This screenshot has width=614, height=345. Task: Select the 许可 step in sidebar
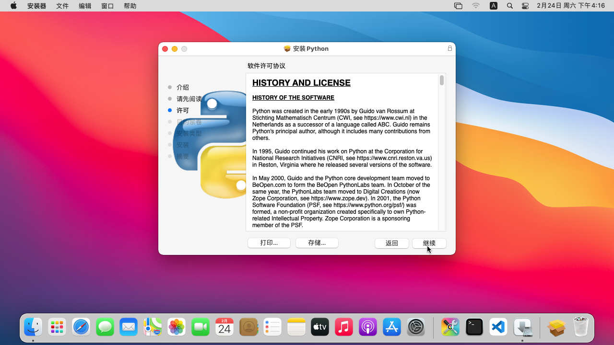183,110
